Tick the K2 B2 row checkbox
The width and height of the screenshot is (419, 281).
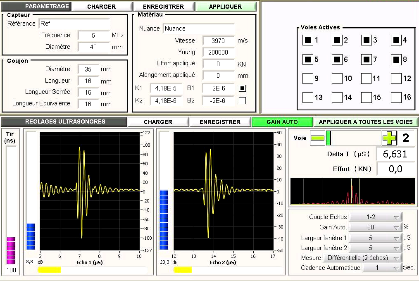pos(243,100)
